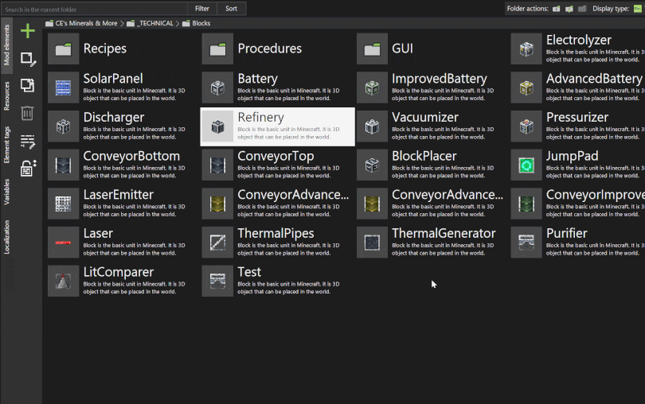Select the Battery block icon

(x=217, y=88)
